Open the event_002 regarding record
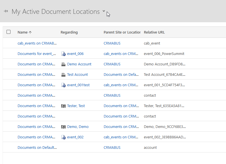The height and width of the screenshot is (164, 226). tap(75, 137)
